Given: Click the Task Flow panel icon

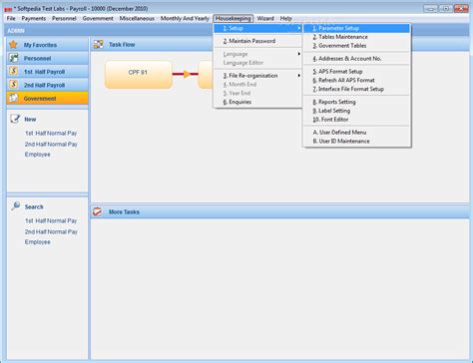Looking at the screenshot, I should [98, 44].
